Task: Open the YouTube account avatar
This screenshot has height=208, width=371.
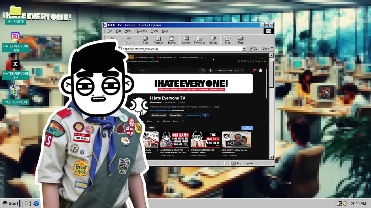Action: (260, 70)
